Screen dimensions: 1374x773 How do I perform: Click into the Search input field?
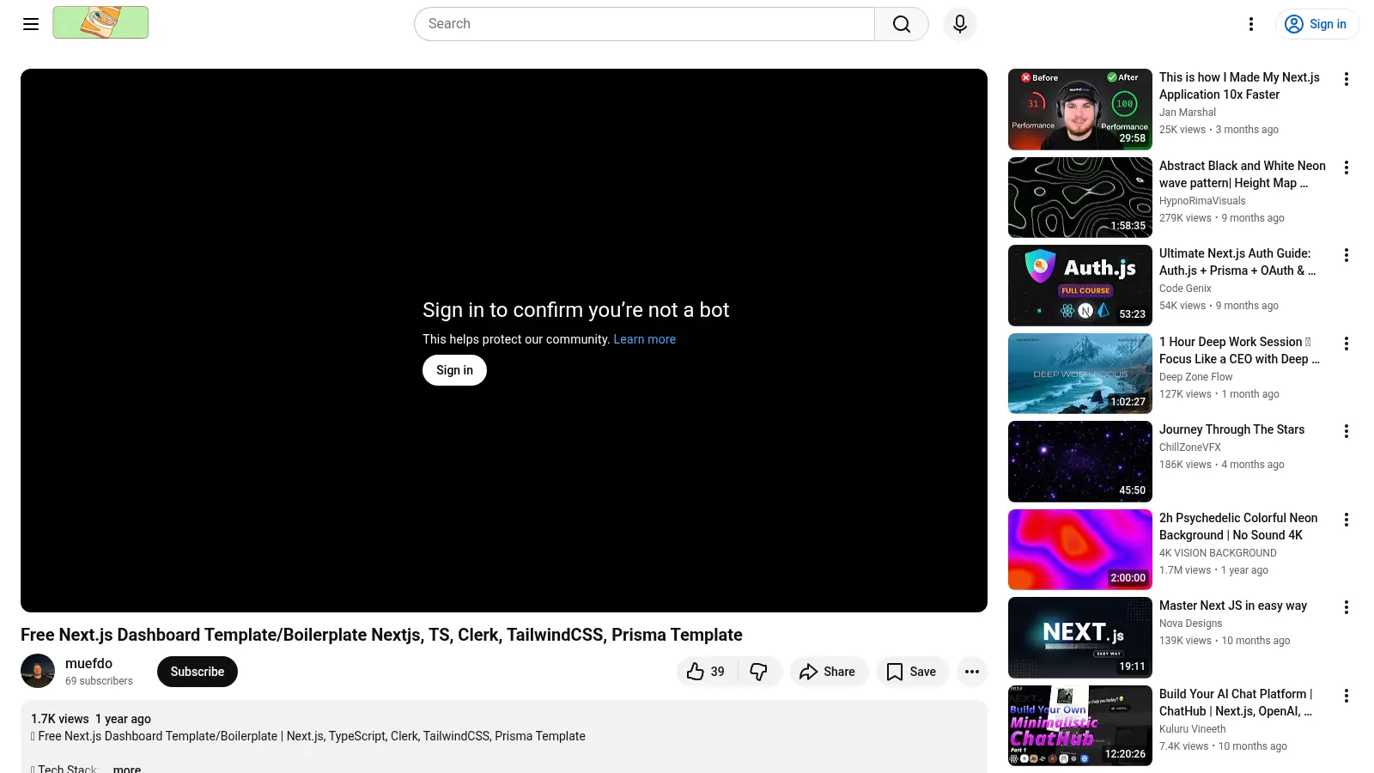[x=644, y=24]
